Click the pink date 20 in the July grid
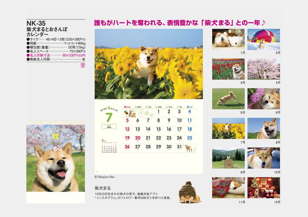Screen dimensions: 308x217 pos(138,138)
